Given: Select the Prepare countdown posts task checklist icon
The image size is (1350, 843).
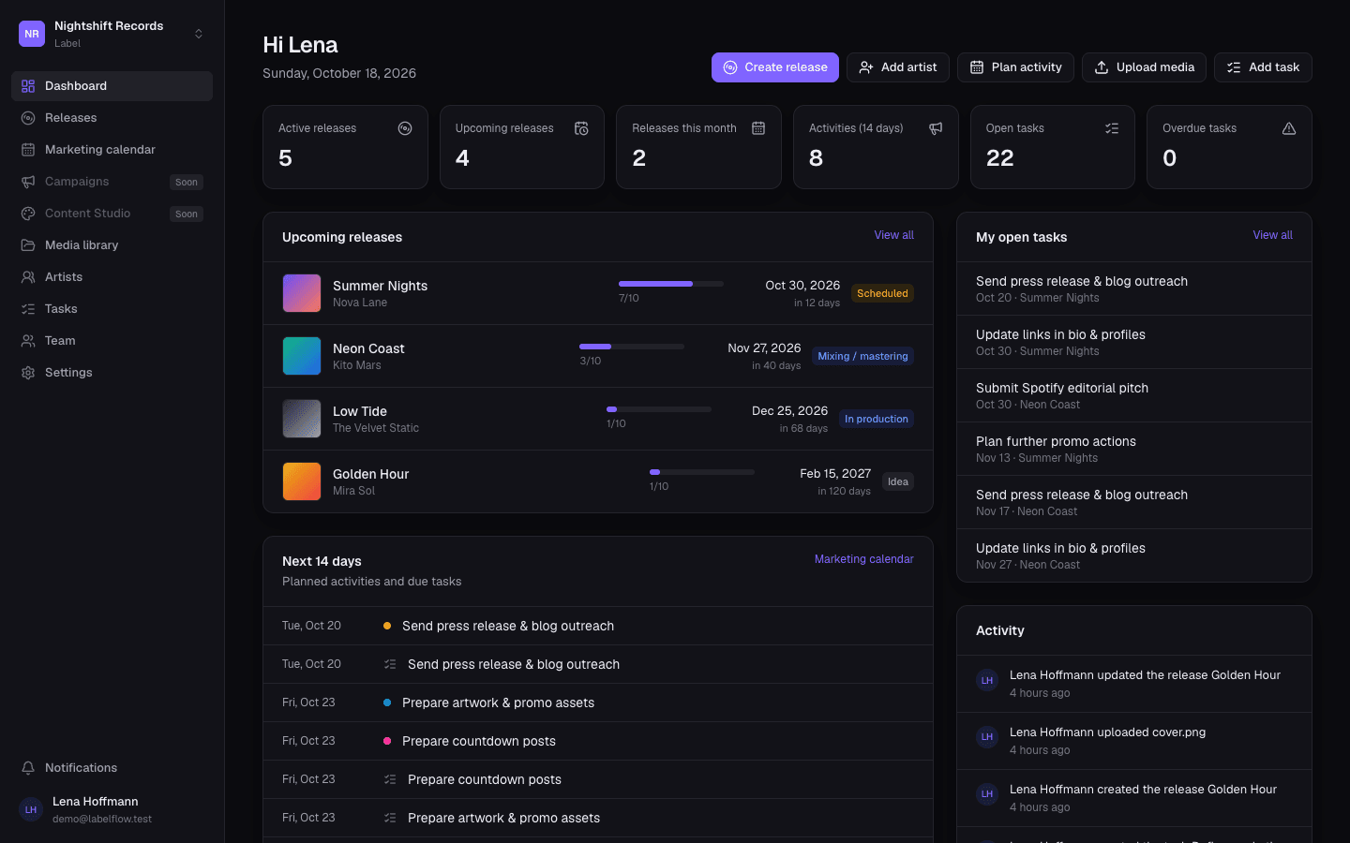Looking at the screenshot, I should [390, 779].
